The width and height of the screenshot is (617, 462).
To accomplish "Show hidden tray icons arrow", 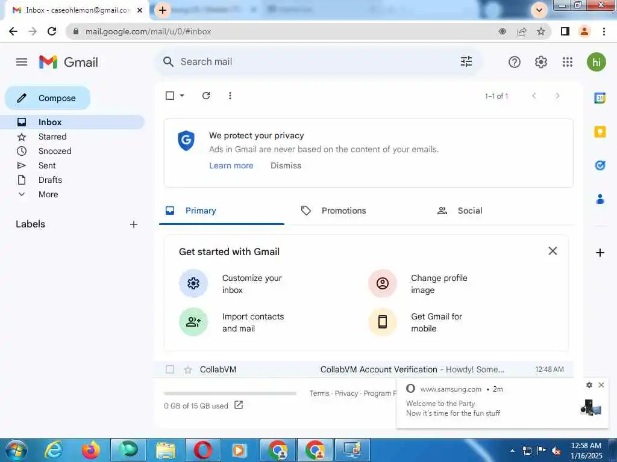I will pos(512,451).
